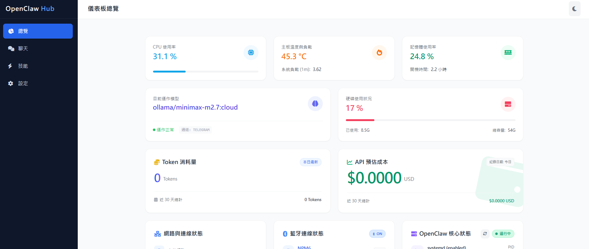Click the lightning bolt icon beside 技能
589x249 pixels.
point(10,66)
